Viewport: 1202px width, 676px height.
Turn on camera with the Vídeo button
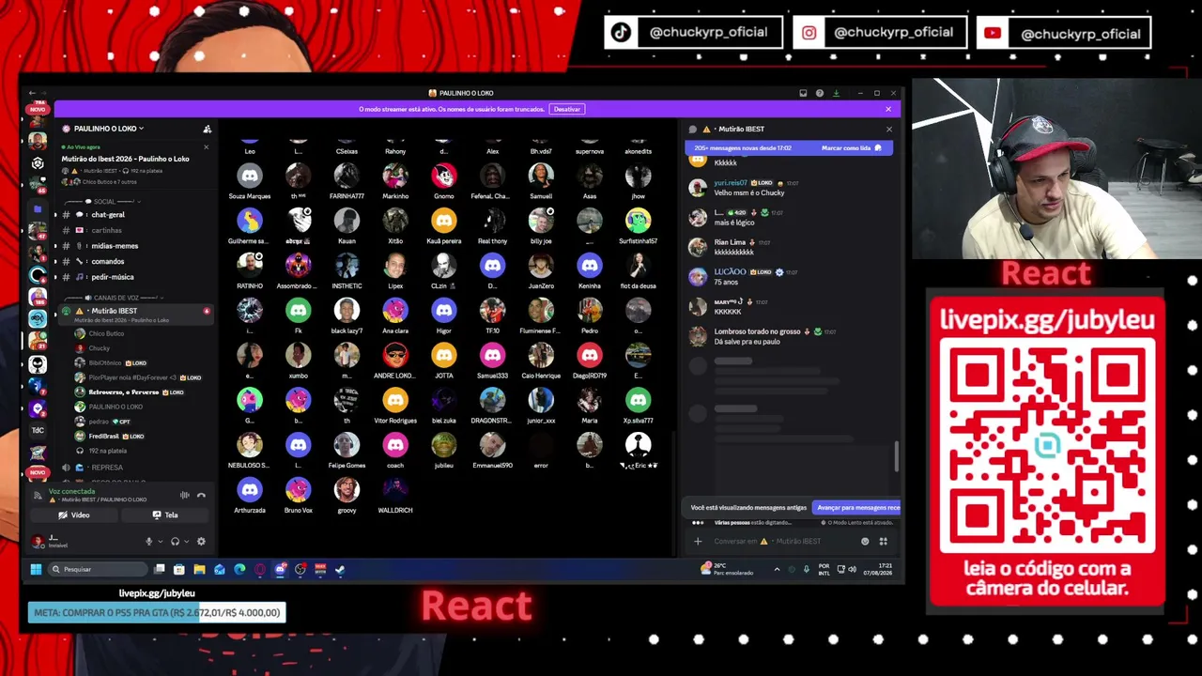coord(74,515)
